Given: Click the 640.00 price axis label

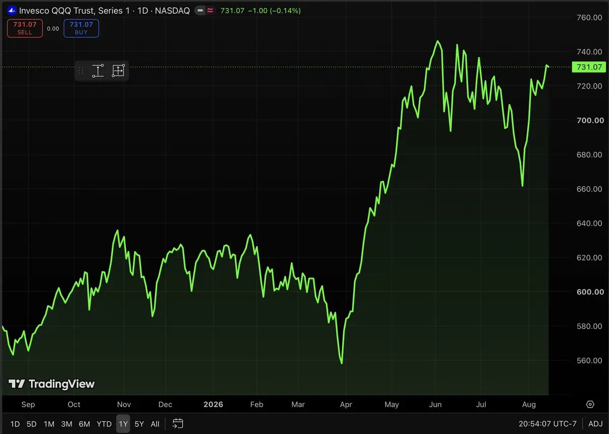Looking at the screenshot, I should pyautogui.click(x=590, y=223).
